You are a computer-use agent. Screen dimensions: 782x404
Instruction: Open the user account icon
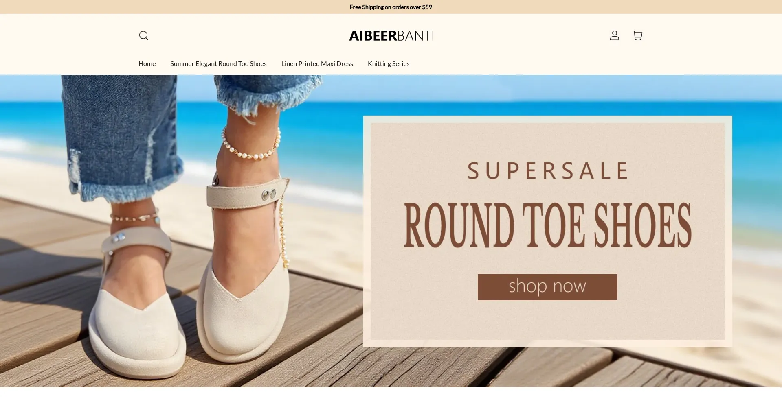[x=614, y=36]
